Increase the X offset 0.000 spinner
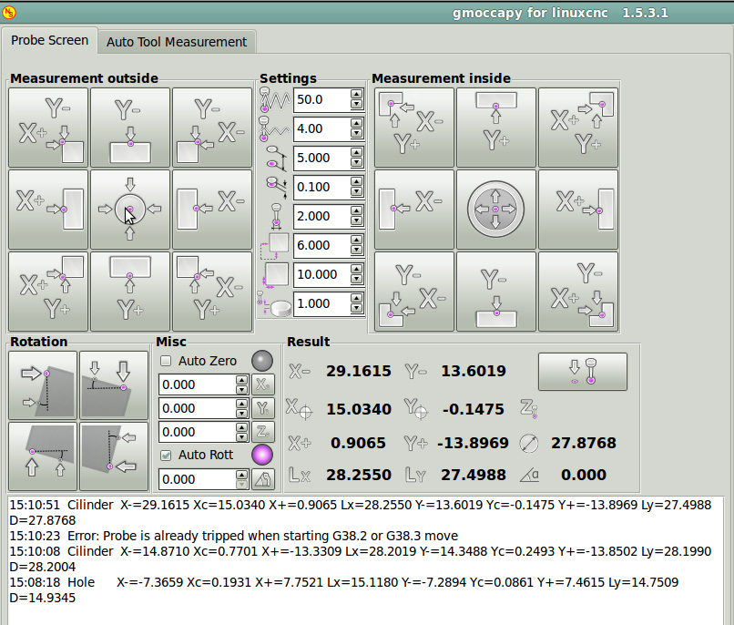Screen dimensions: 734x625 [241, 380]
